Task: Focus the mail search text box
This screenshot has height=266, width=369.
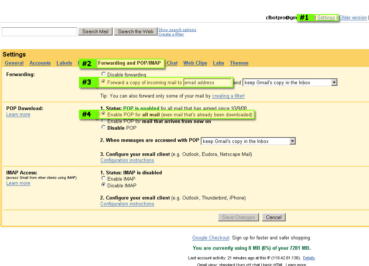Action: (39, 32)
